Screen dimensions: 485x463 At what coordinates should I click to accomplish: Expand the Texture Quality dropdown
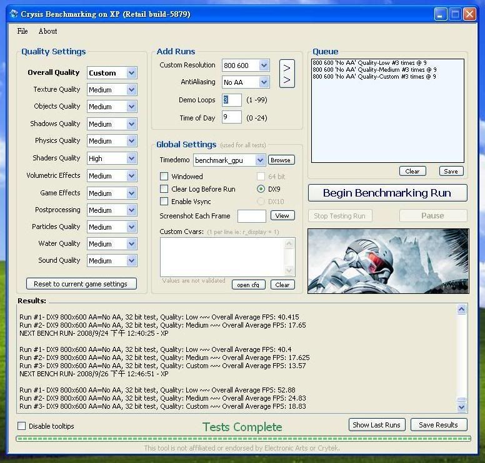click(x=132, y=90)
